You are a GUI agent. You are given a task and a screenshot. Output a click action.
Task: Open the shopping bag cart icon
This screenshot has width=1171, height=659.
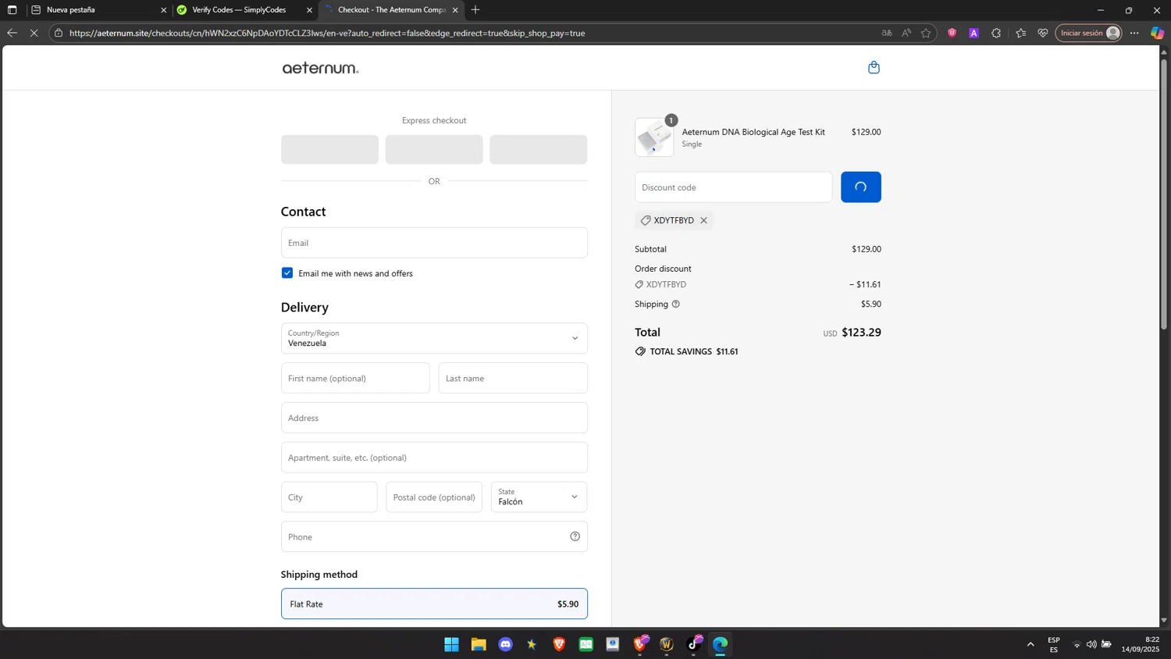874,68
